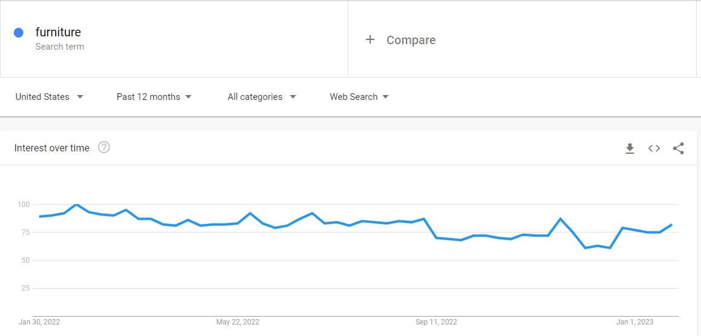This screenshot has width=701, height=336.
Task: Share the Interest over time chart
Action: click(x=678, y=148)
